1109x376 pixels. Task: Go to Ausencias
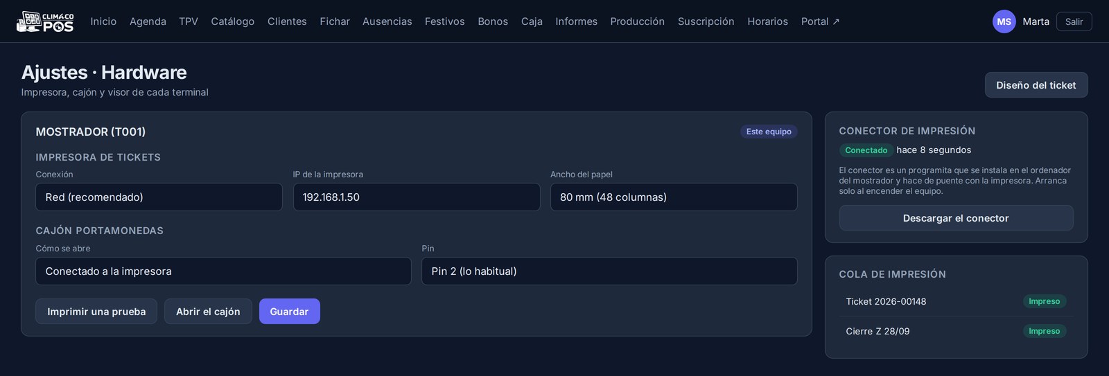387,21
